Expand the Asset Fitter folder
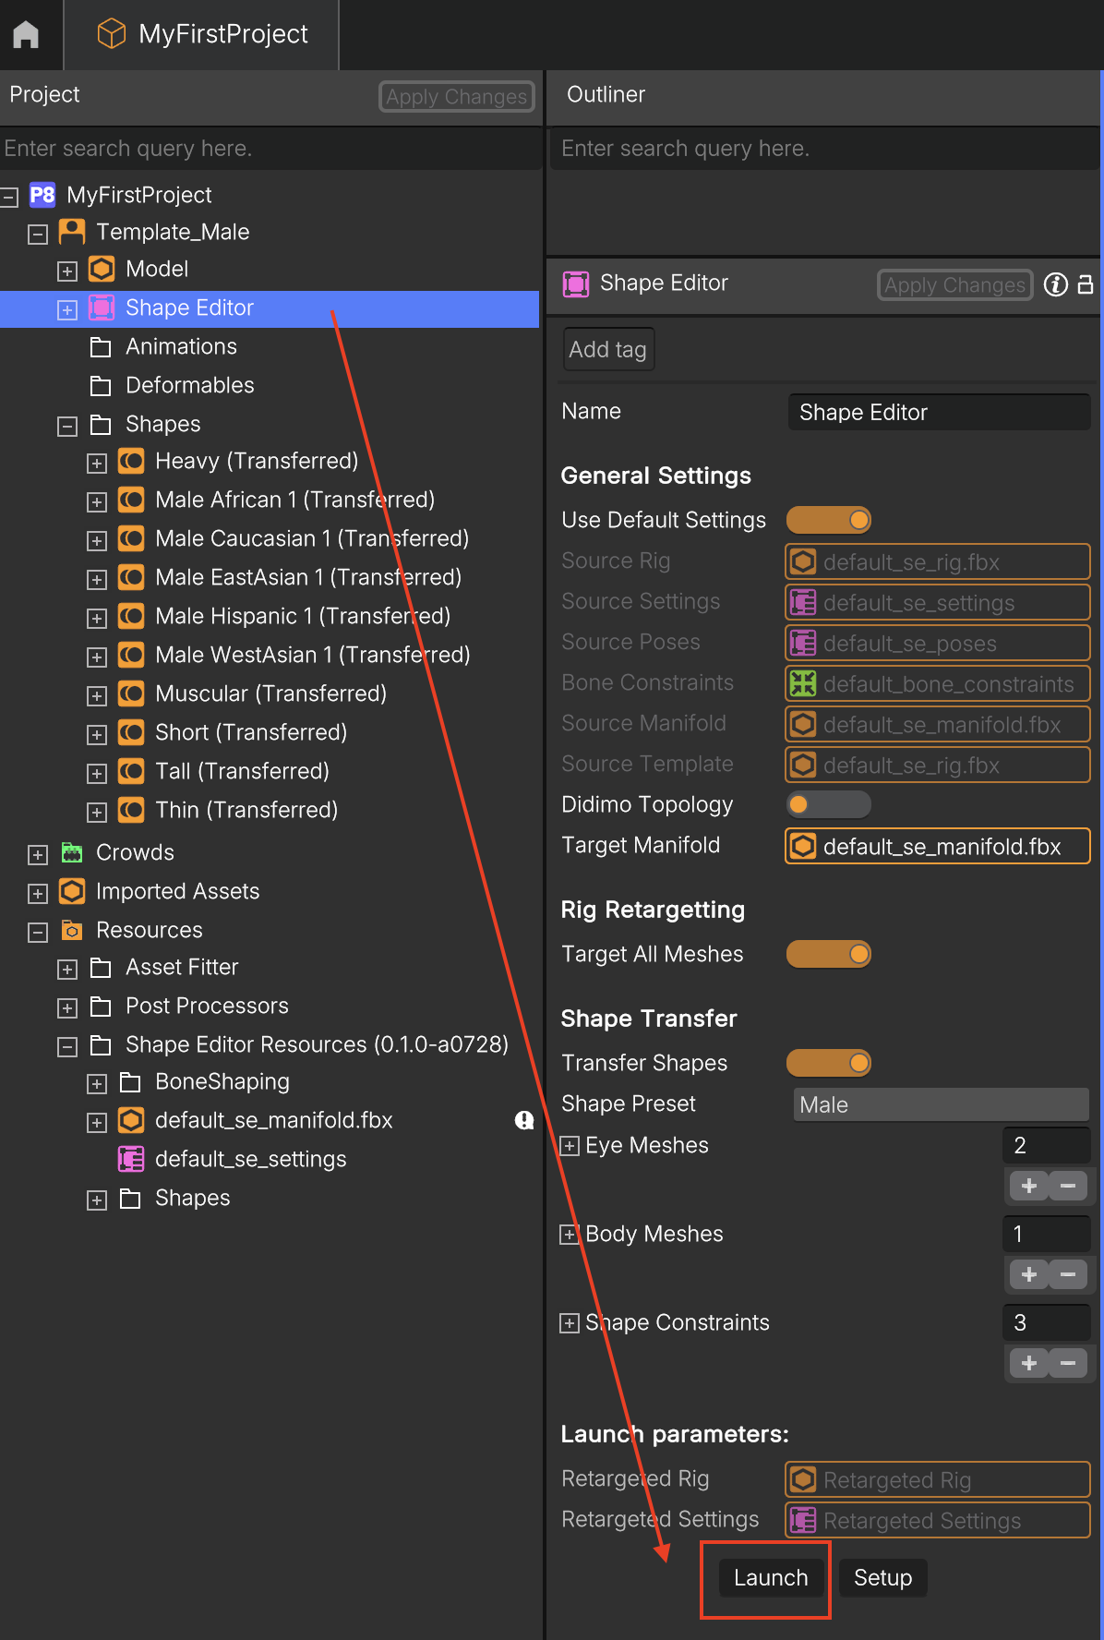Viewport: 1104px width, 1640px height. click(66, 969)
